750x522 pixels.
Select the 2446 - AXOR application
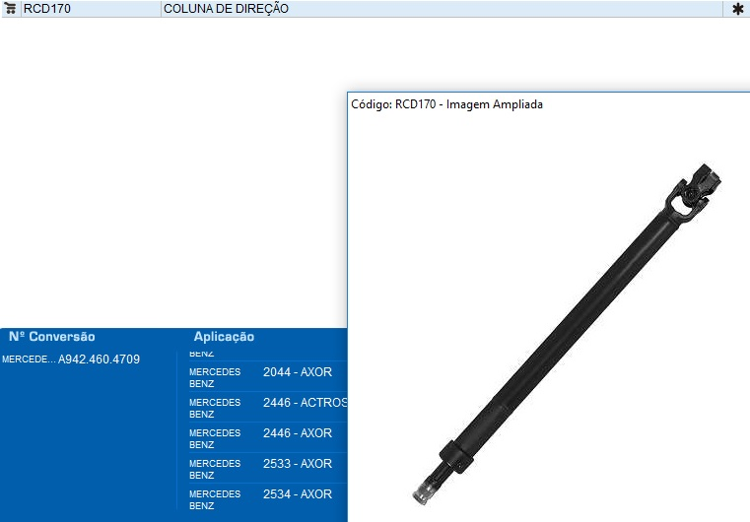[x=297, y=433]
